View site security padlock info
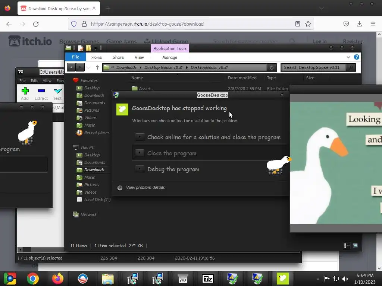The height and width of the screenshot is (286, 382). 84,24
